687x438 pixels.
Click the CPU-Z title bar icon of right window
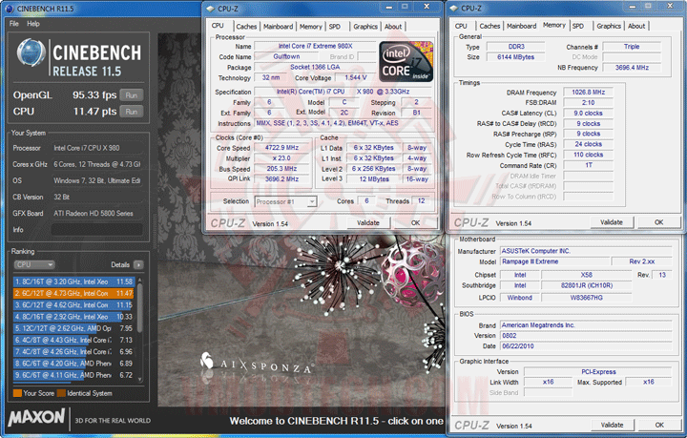tap(453, 9)
